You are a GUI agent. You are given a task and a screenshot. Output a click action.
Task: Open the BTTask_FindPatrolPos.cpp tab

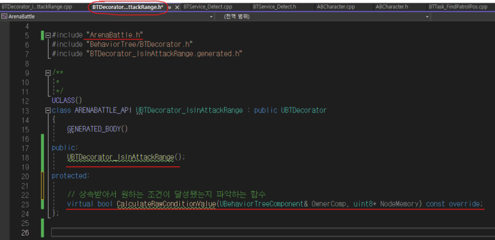pyautogui.click(x=458, y=7)
